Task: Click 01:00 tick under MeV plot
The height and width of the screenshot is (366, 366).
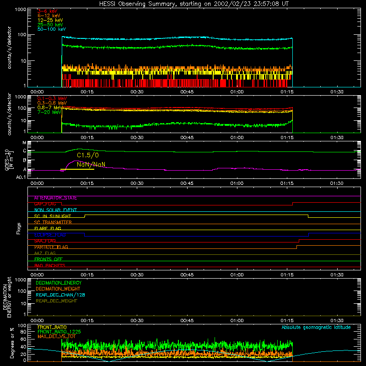Action: pos(237,138)
